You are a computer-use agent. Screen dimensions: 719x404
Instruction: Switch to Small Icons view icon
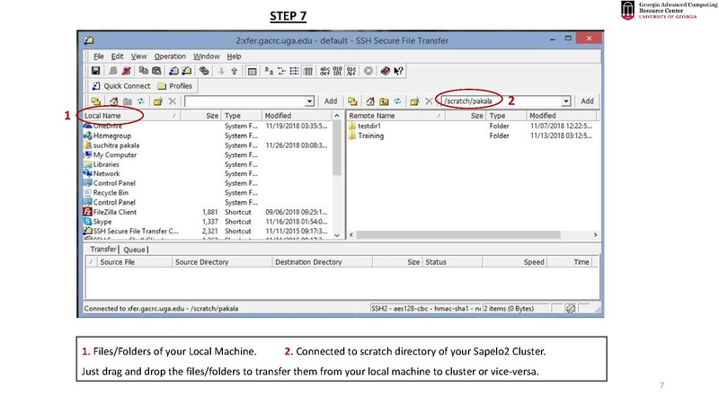281,71
